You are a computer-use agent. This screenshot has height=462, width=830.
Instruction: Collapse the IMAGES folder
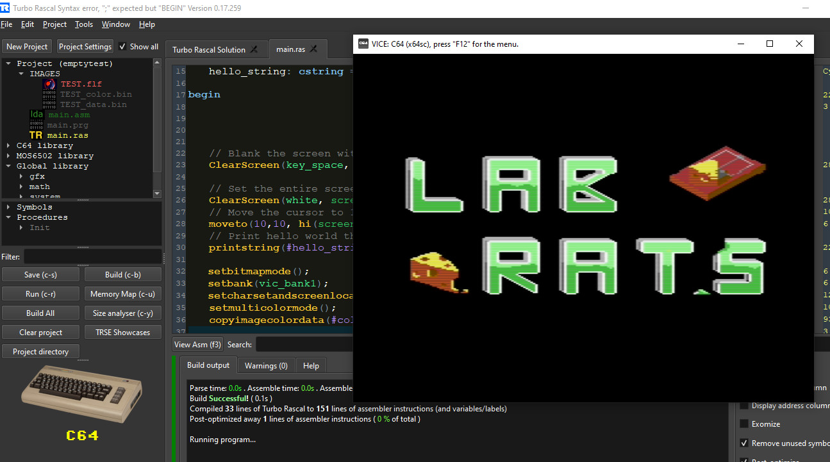(x=21, y=74)
